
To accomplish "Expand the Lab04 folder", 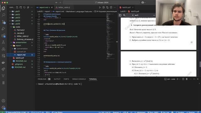I will [10, 21].
